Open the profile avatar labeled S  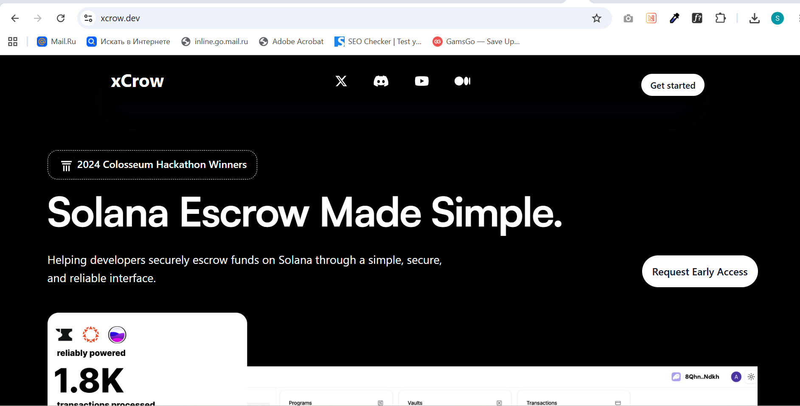click(777, 18)
